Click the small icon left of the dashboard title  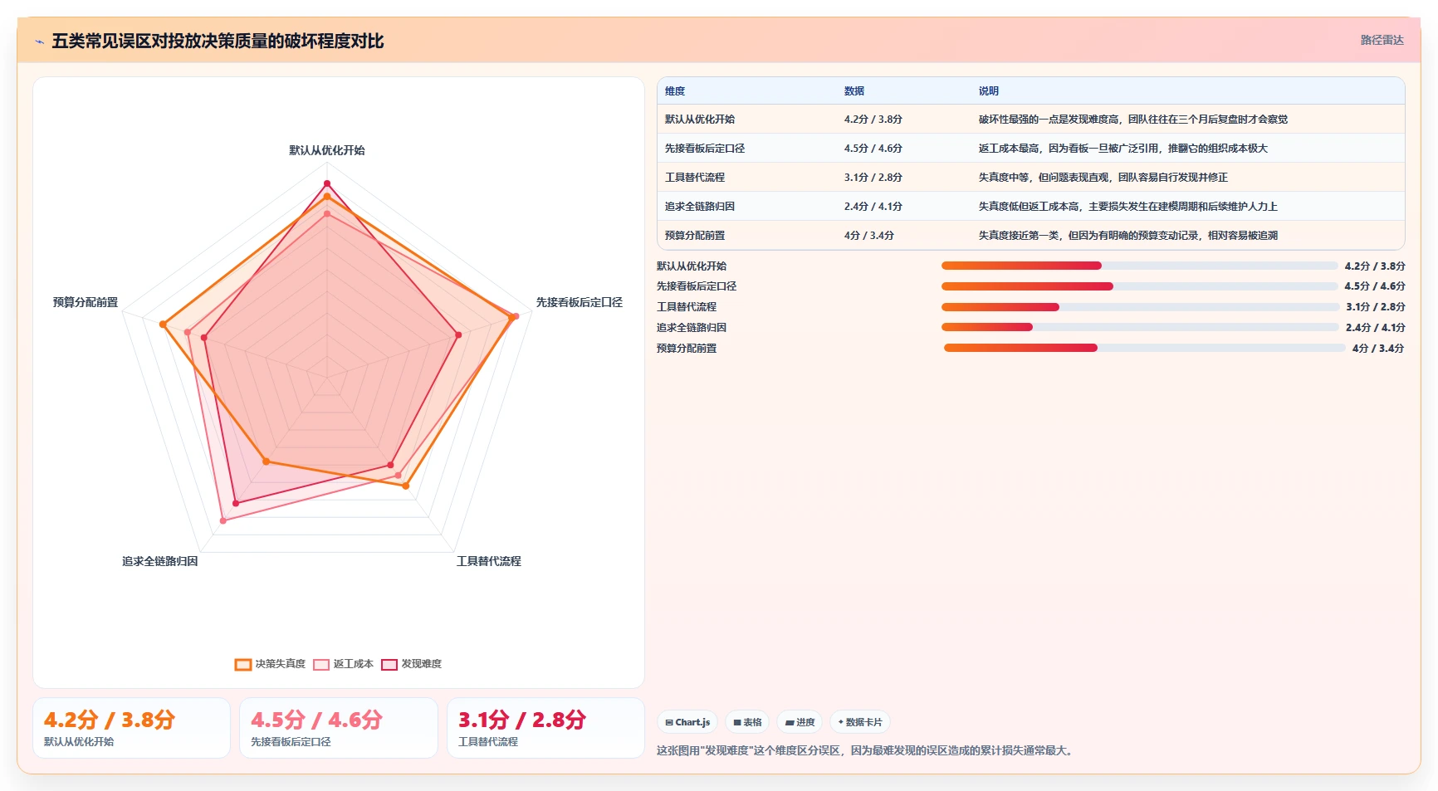(39, 42)
